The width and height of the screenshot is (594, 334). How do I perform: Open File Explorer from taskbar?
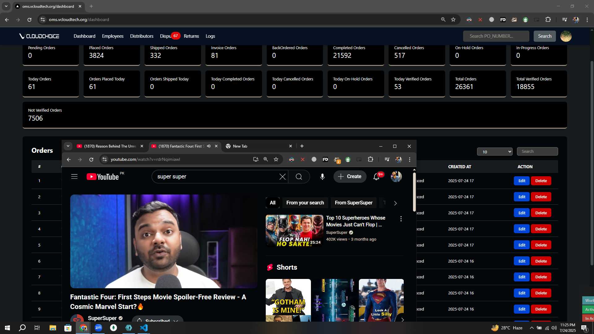53,328
